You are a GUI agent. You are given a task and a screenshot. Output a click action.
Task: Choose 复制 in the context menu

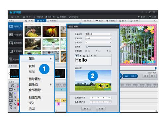tap(32, 66)
